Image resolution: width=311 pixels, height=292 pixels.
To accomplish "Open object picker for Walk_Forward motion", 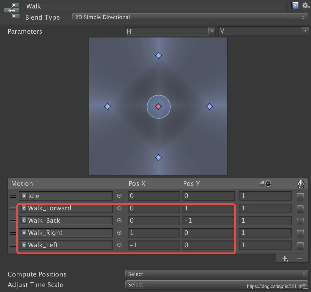I will (x=119, y=208).
